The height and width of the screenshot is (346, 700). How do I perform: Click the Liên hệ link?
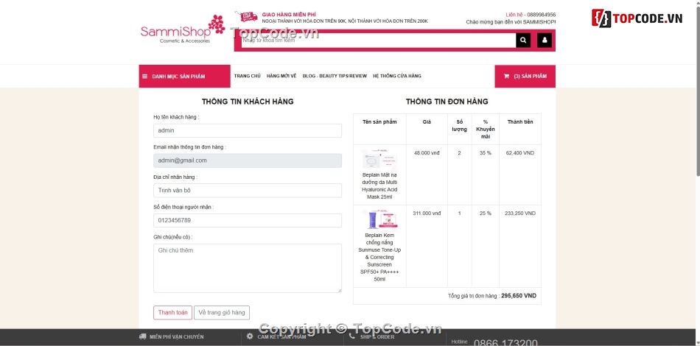tap(514, 15)
